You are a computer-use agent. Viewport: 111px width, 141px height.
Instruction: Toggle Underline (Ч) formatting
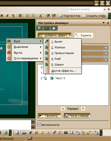coord(13,16)
